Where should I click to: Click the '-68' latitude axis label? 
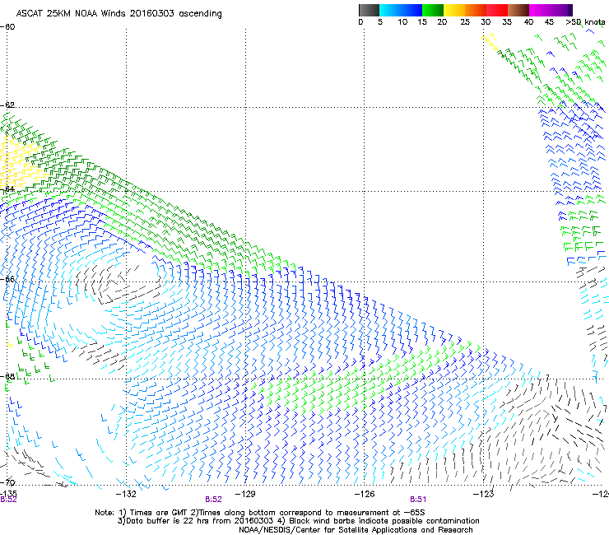pyautogui.click(x=7, y=376)
